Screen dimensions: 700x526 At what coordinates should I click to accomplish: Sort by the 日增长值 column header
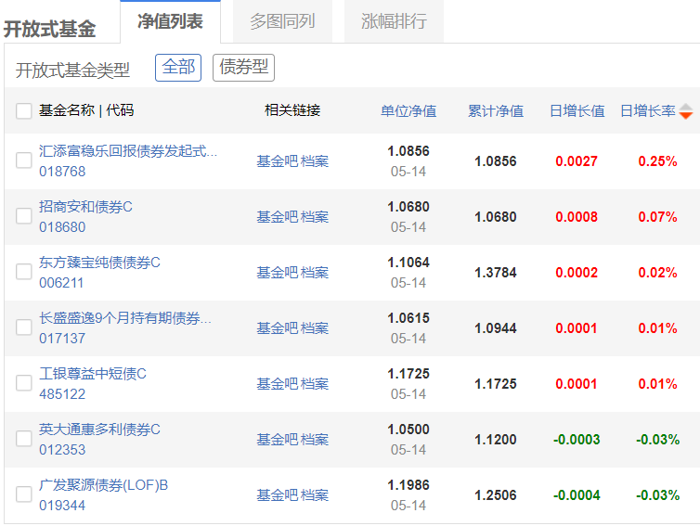coord(577,110)
